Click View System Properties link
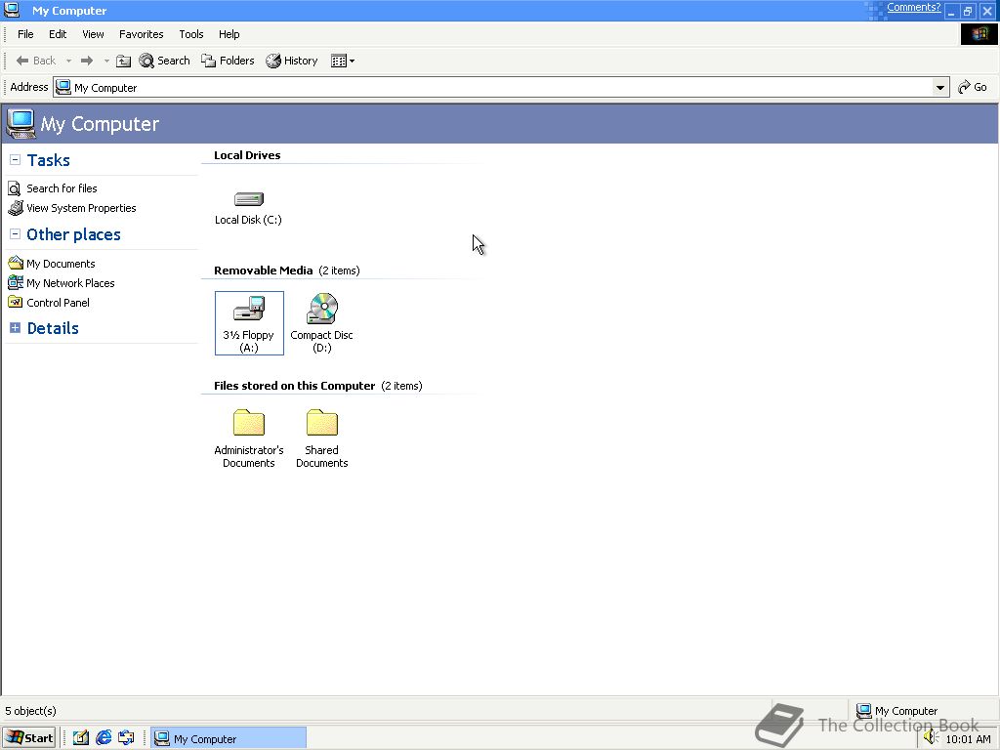The image size is (1000, 750). click(x=81, y=208)
